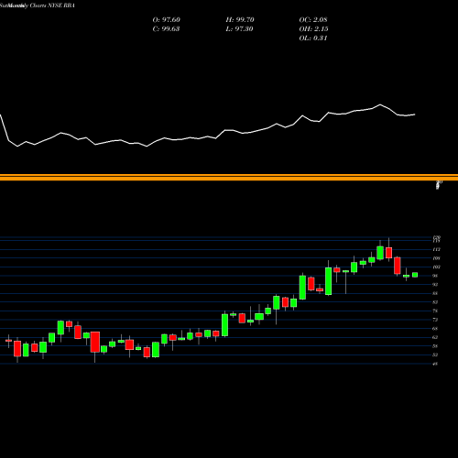Click the 68 price axis label
Viewport: 458px width, 458px height.
[435, 329]
